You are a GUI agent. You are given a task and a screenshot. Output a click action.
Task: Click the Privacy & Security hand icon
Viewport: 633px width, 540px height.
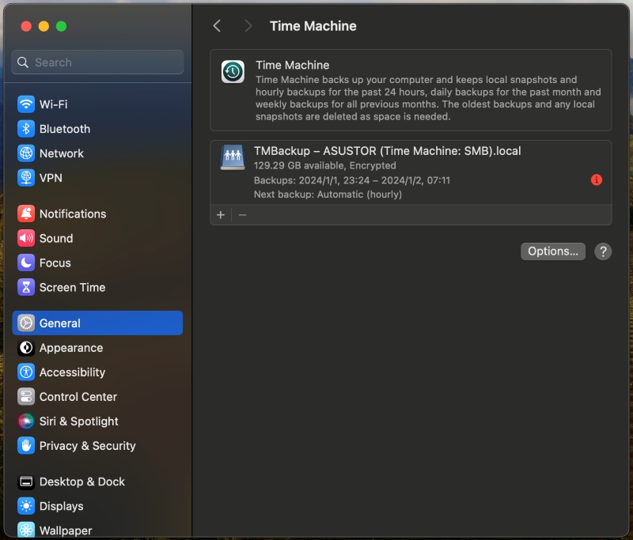click(x=26, y=446)
